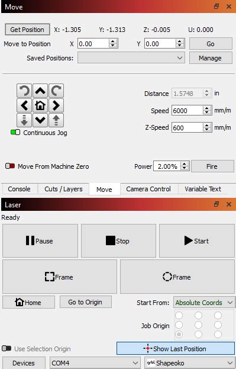
Task: Click the Speed spinner arrows
Action: pos(207,110)
